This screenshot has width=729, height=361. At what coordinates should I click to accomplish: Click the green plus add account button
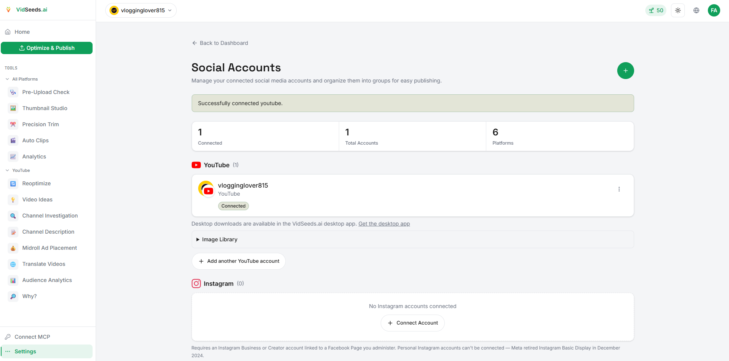coord(626,71)
